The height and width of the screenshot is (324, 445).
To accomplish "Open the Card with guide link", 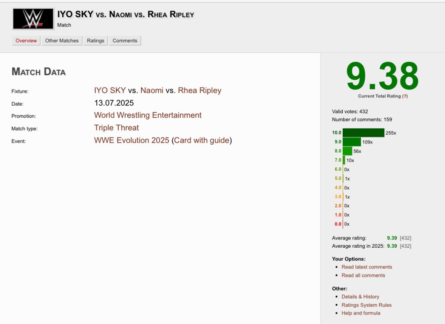I will [x=202, y=140].
